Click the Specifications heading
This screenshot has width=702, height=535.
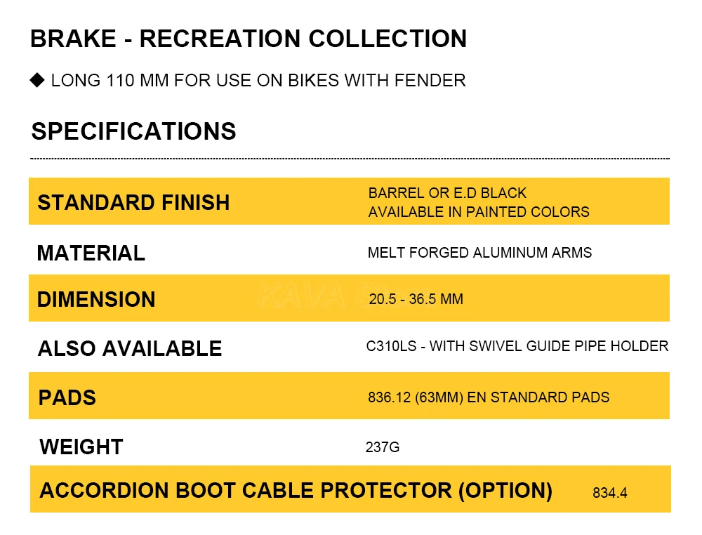tap(134, 131)
